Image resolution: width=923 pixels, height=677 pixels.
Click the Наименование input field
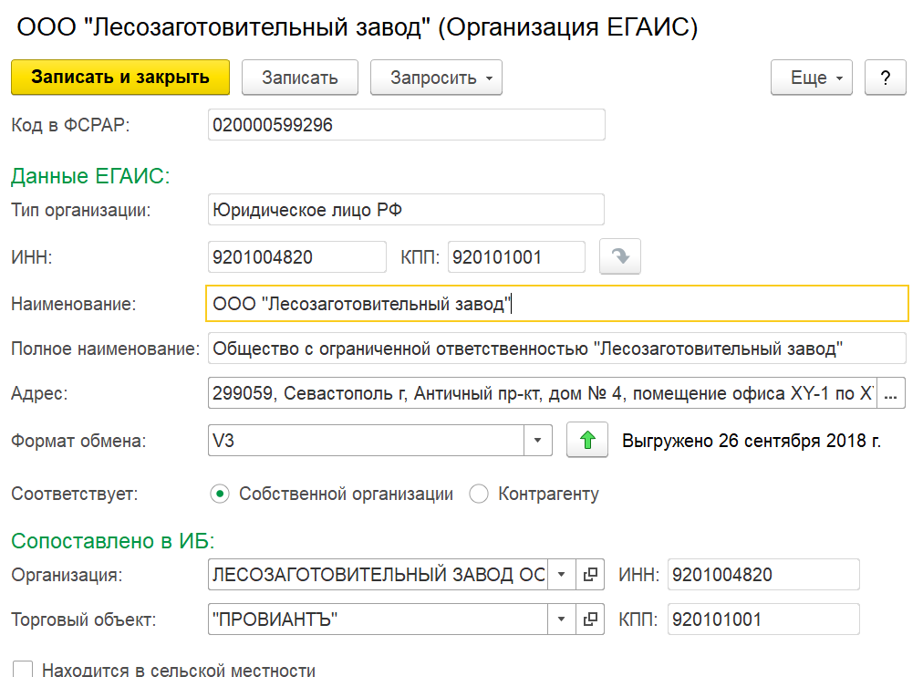point(557,304)
